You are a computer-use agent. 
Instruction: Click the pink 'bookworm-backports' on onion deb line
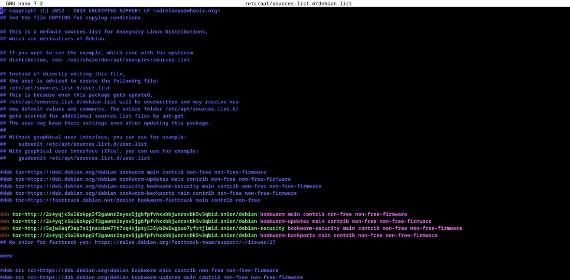tap(288, 235)
